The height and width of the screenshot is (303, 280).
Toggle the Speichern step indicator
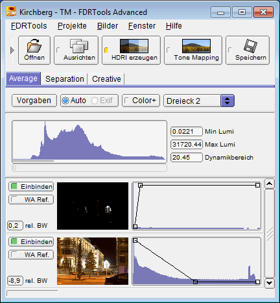coord(230,50)
